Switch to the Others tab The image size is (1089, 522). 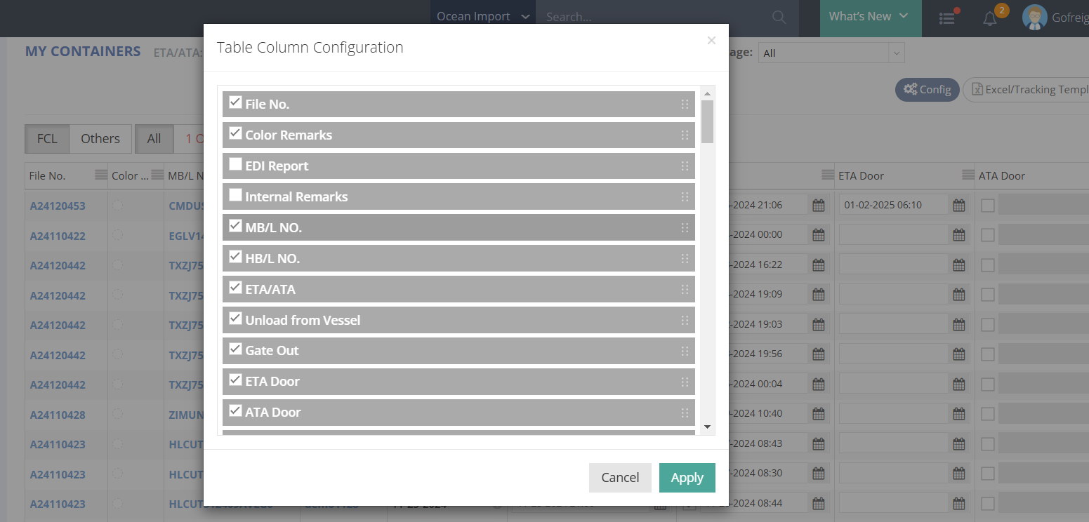[x=100, y=139]
